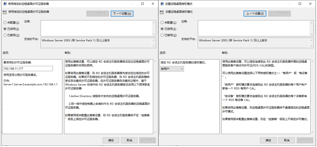Click scroll up arrow of license server comment box
Image resolution: width=317 pixels, height=147 pixels.
pyautogui.click(x=154, y=23)
